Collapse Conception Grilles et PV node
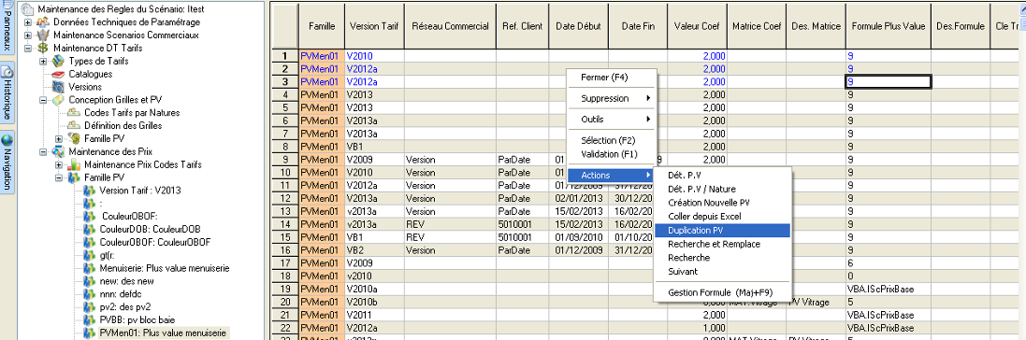Viewport: 1026px width, 340px height. click(43, 99)
